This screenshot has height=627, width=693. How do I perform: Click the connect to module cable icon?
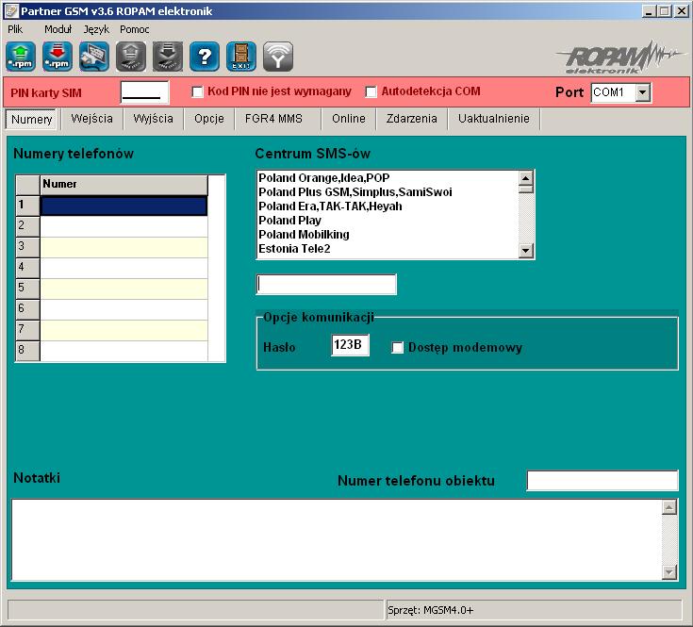[x=94, y=57]
